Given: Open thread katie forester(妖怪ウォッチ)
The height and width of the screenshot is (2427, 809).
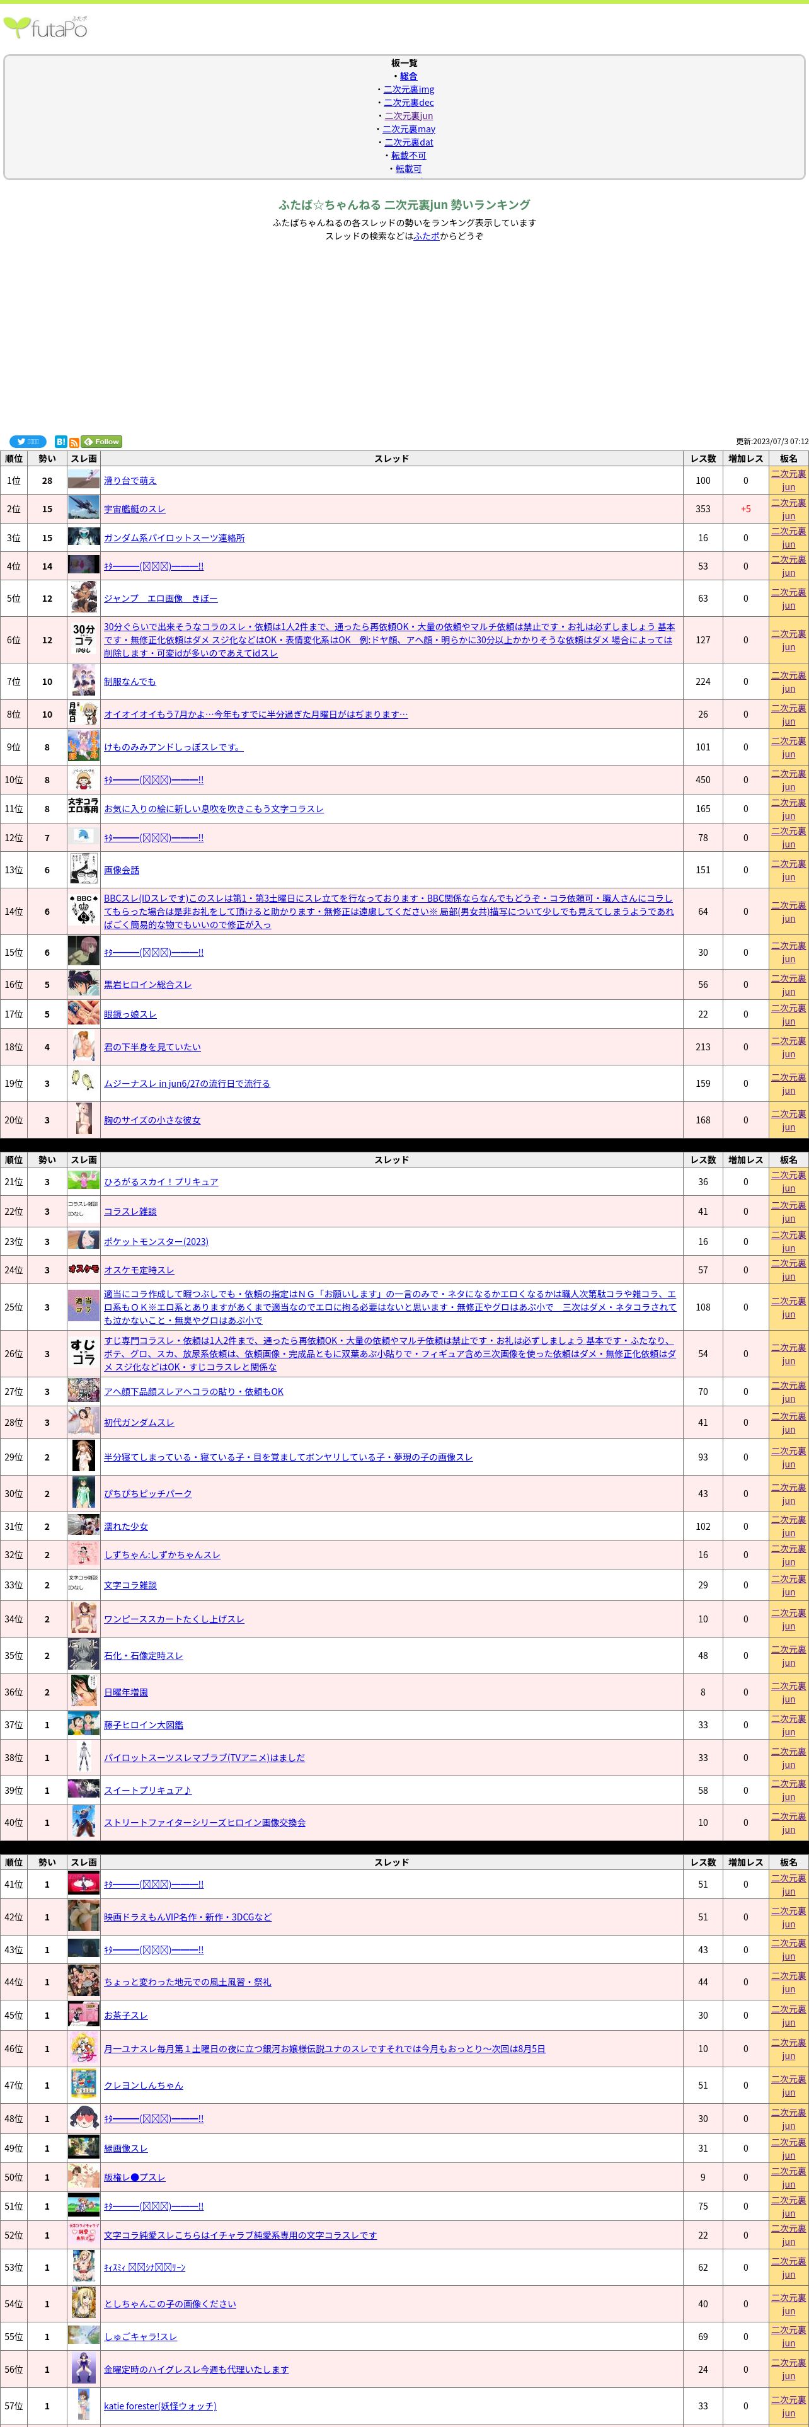Looking at the screenshot, I should [160, 2406].
